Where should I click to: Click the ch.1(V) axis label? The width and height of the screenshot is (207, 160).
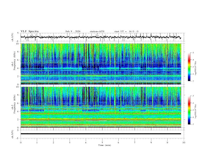(13, 37)
